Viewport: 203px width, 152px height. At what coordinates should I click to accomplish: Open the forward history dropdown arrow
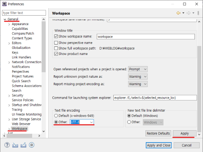[193, 13]
